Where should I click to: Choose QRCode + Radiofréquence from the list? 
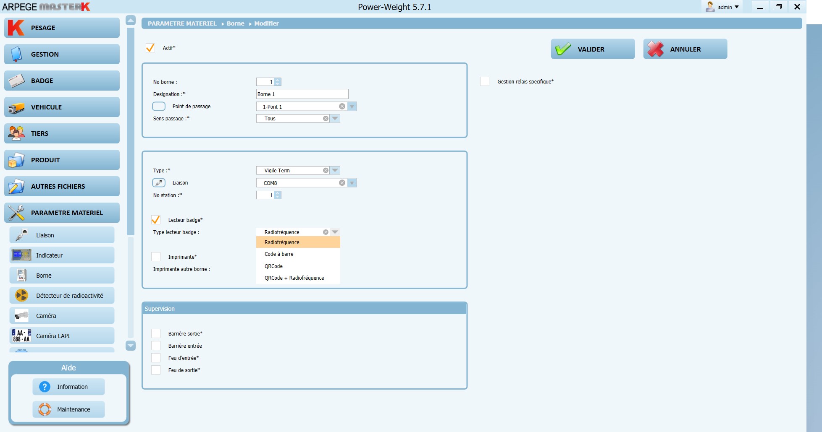click(294, 278)
